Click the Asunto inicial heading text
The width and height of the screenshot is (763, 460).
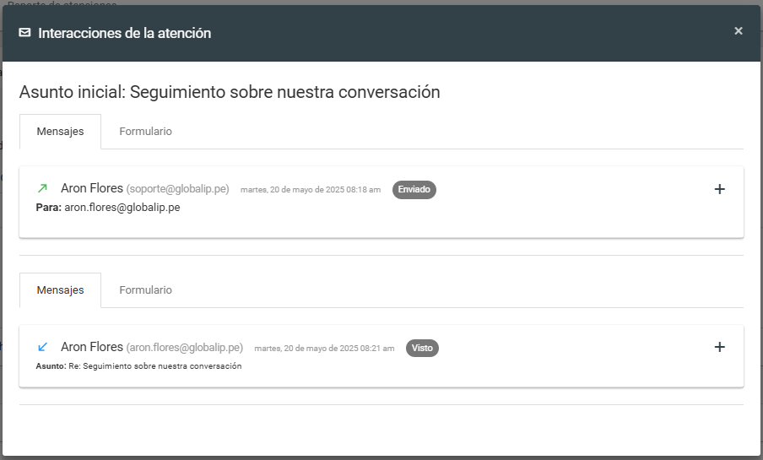click(230, 92)
